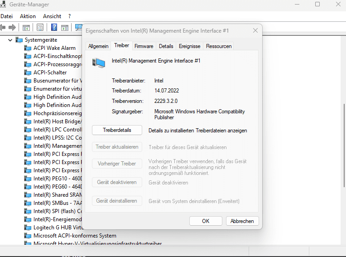Select Intel(R) SPI (flash) entry
The height and width of the screenshot is (257, 346).
(58, 211)
